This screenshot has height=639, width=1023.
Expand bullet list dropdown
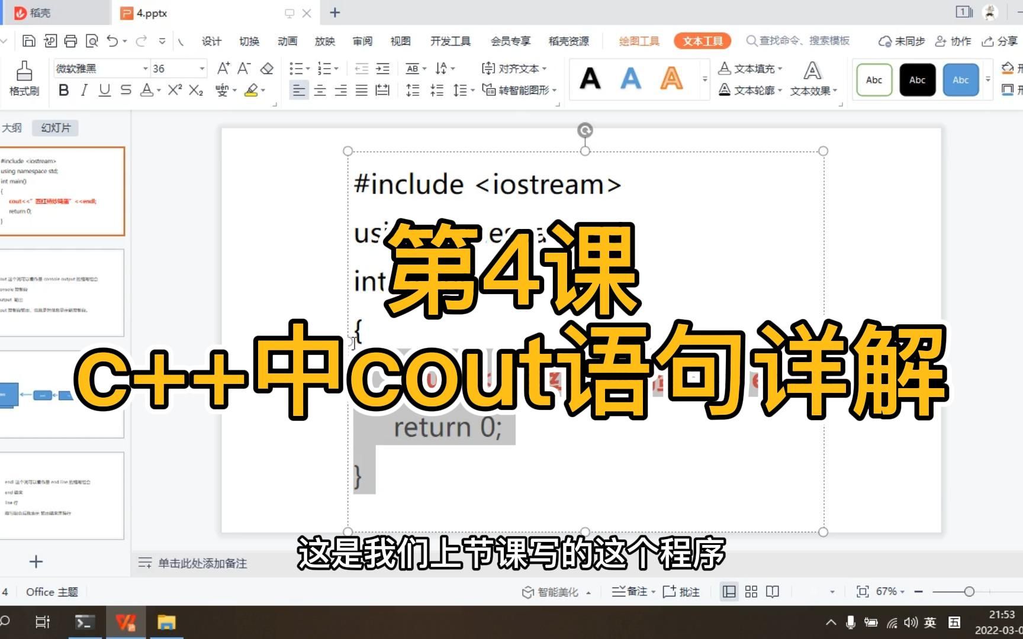pos(308,69)
